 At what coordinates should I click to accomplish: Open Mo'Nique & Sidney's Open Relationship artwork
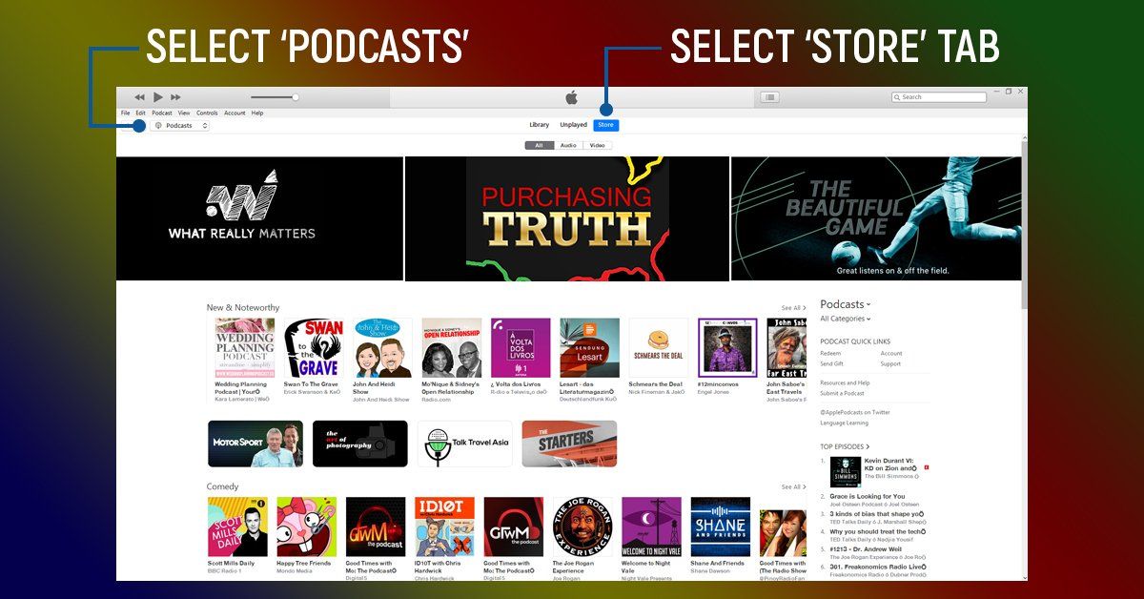452,347
